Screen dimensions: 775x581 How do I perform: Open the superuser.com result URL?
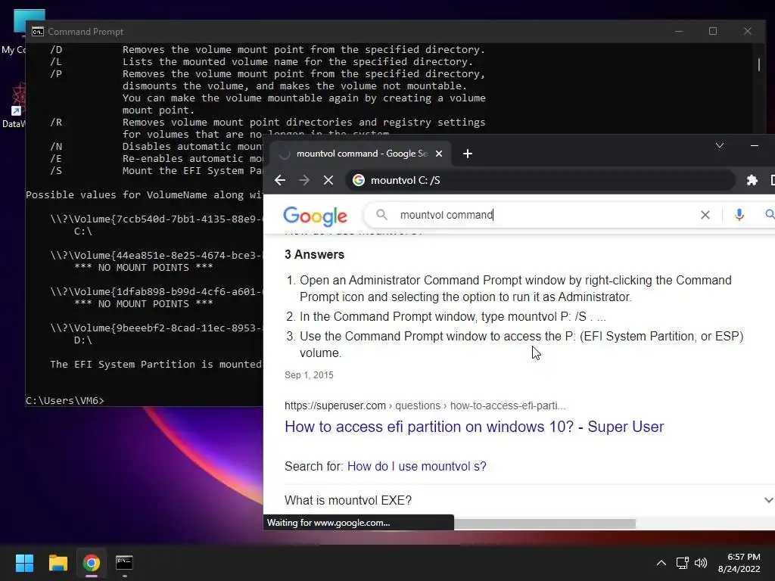click(425, 405)
